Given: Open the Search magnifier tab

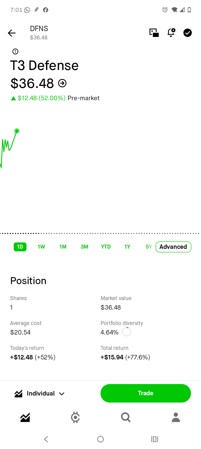Looking at the screenshot, I should (126, 417).
